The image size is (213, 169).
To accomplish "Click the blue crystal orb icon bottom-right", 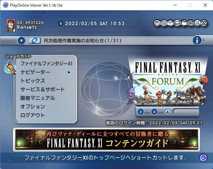I will tap(203, 158).
